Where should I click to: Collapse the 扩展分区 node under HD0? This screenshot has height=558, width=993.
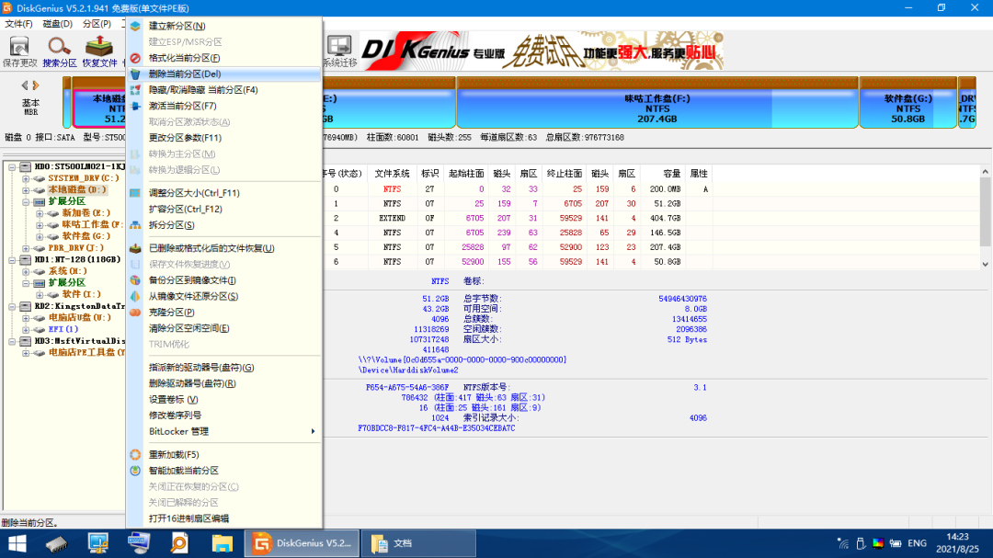[x=26, y=201]
